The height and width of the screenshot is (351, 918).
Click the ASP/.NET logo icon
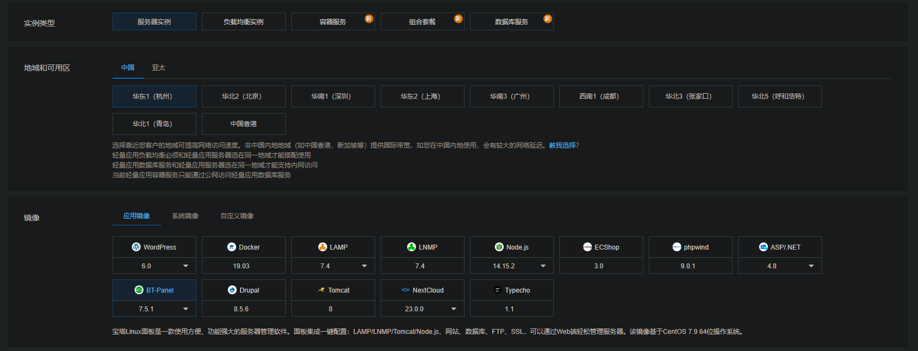[x=764, y=247]
